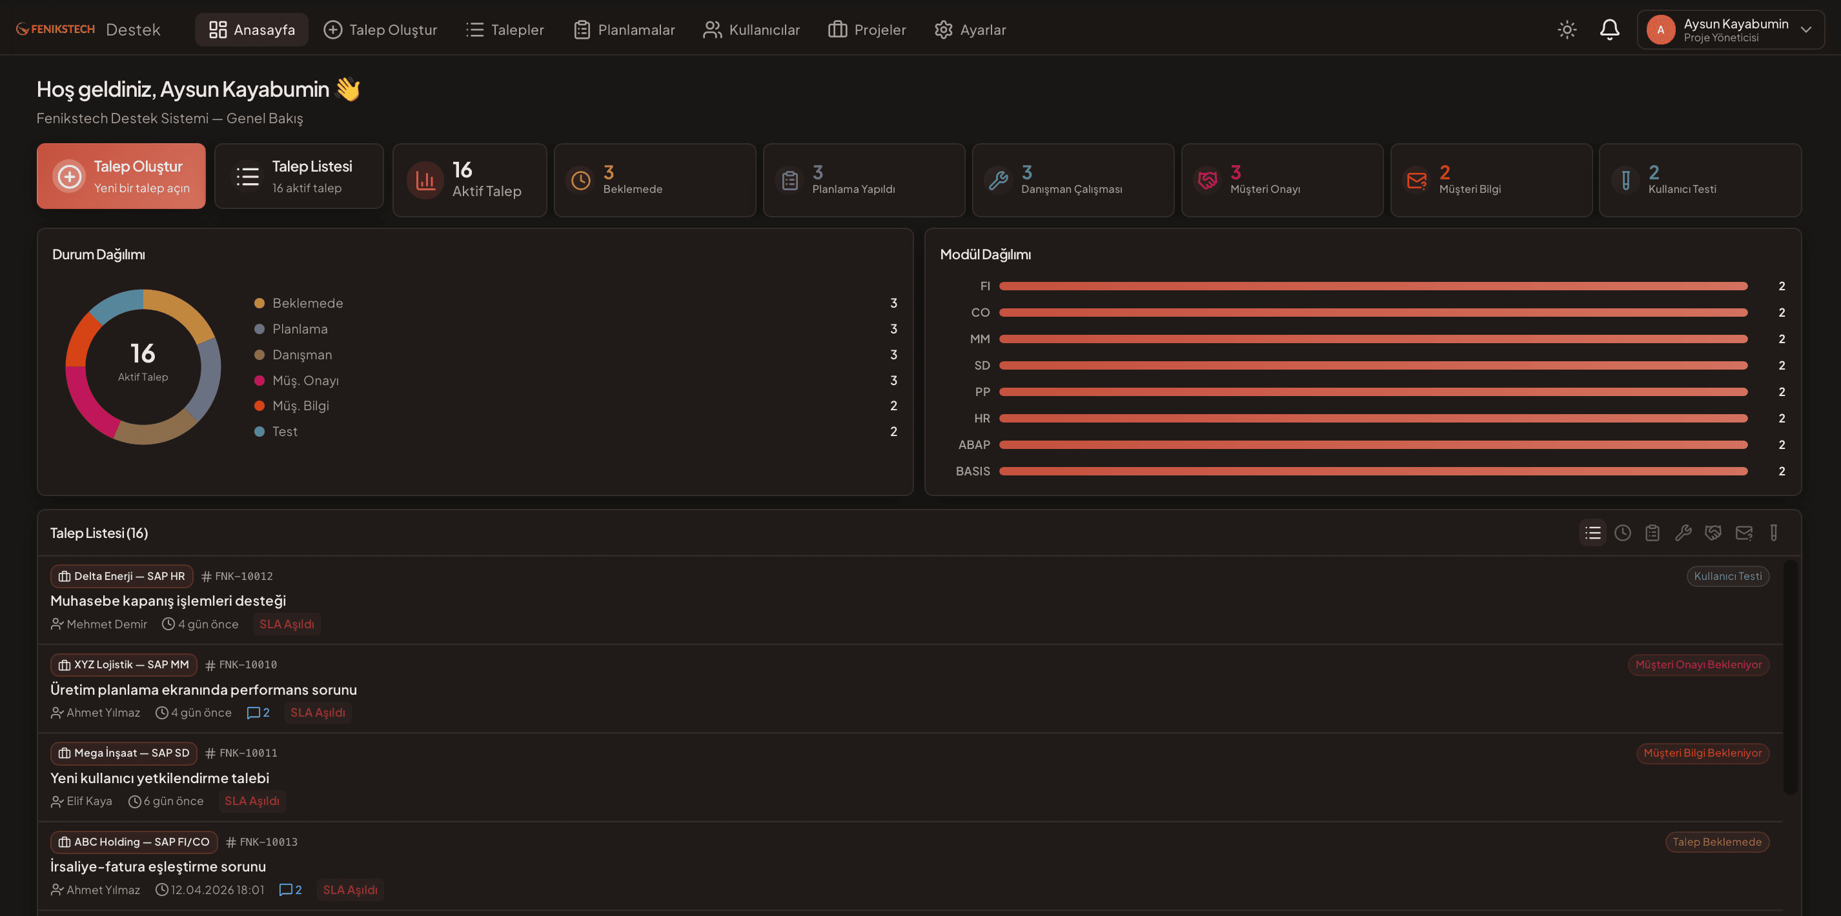Viewport: 1841px width, 916px height.
Task: Filter list by test tube icon
Action: tap(1774, 533)
